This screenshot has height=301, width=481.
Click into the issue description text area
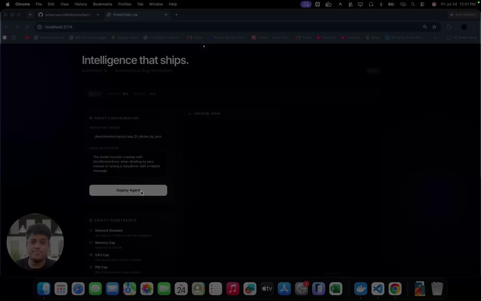click(128, 164)
